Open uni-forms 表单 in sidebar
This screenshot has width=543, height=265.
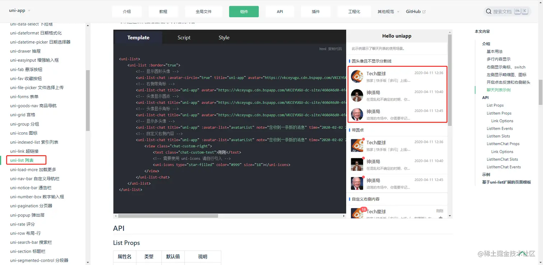coord(24,97)
